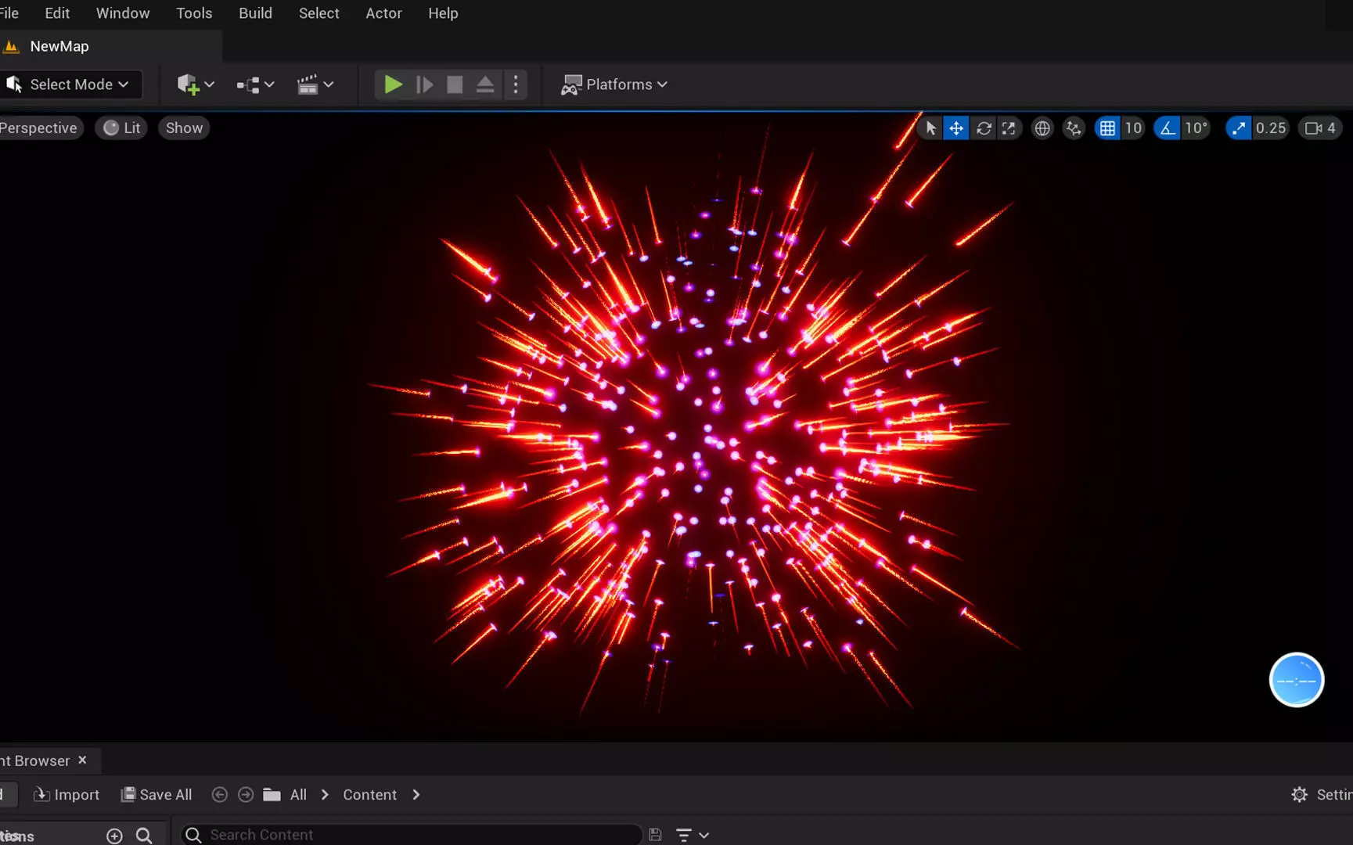Choose the scale tool
The height and width of the screenshot is (845, 1353).
point(1009,128)
